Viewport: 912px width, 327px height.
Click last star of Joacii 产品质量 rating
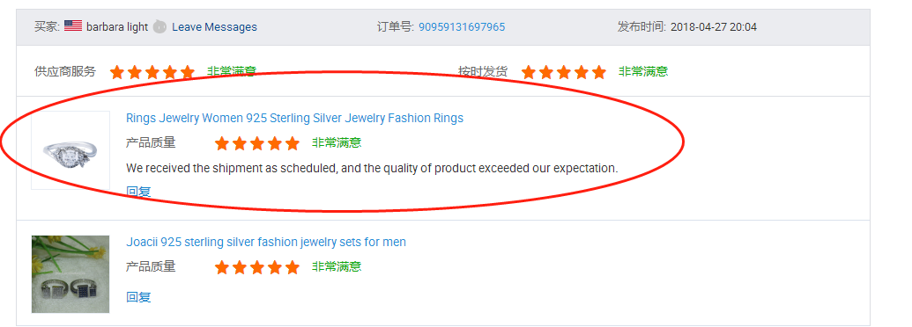[x=293, y=267]
